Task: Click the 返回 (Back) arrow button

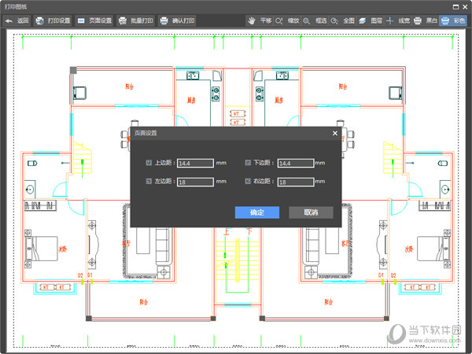Action: coord(16,20)
